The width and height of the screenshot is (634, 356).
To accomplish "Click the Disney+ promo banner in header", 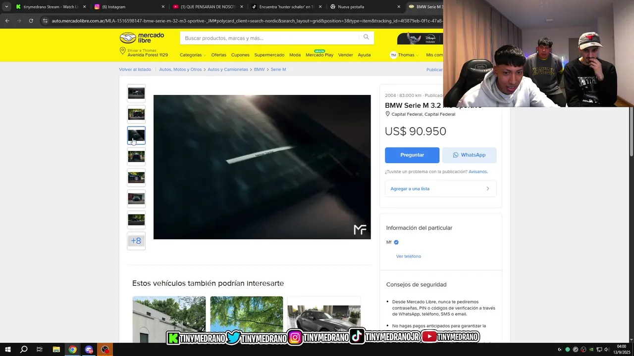I will pyautogui.click(x=420, y=38).
